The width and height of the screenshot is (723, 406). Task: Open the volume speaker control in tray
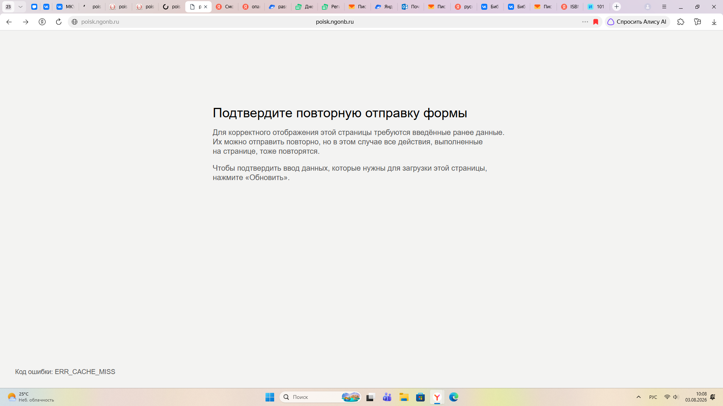[676, 397]
